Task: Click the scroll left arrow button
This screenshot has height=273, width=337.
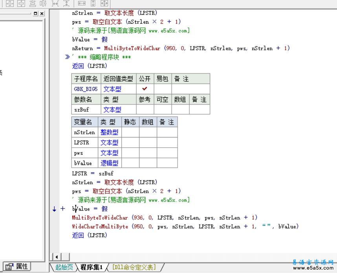Action: 57,257
